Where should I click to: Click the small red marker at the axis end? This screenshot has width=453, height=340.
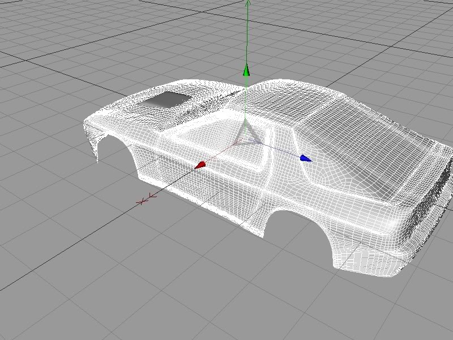(147, 199)
